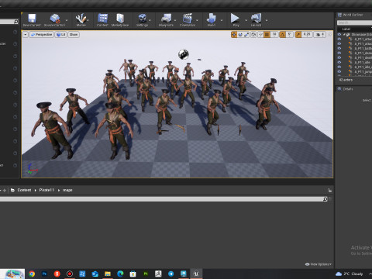Open Photoshop from the taskbar
The width and height of the screenshot is (372, 279).
[x=44, y=274]
